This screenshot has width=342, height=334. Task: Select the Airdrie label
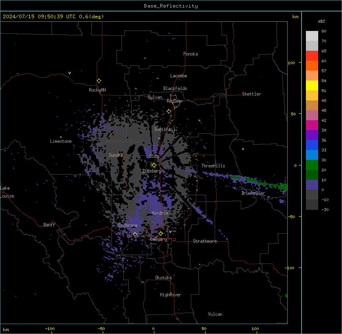(x=160, y=213)
